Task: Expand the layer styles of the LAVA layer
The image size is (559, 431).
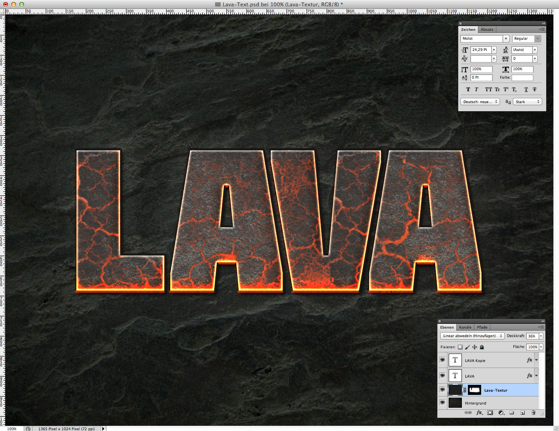Action: (536, 376)
